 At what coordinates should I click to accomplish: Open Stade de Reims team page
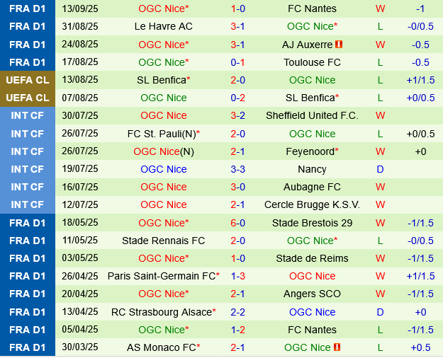[313, 258]
